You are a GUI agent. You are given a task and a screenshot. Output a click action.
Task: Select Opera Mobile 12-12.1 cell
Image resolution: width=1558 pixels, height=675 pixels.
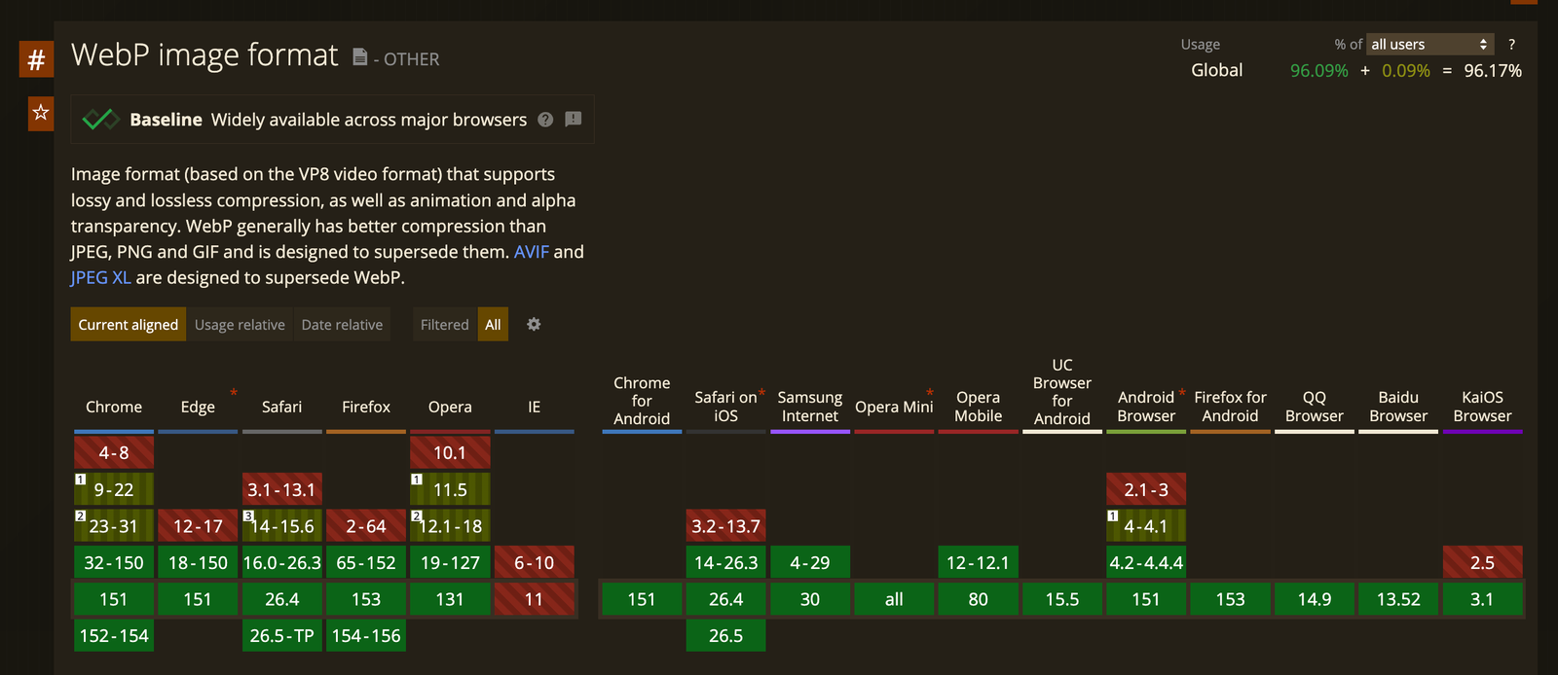[x=978, y=562]
